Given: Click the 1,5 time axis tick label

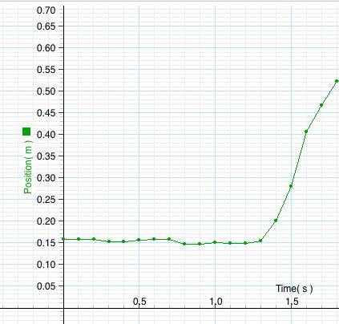Looking at the screenshot, I should point(292,302).
